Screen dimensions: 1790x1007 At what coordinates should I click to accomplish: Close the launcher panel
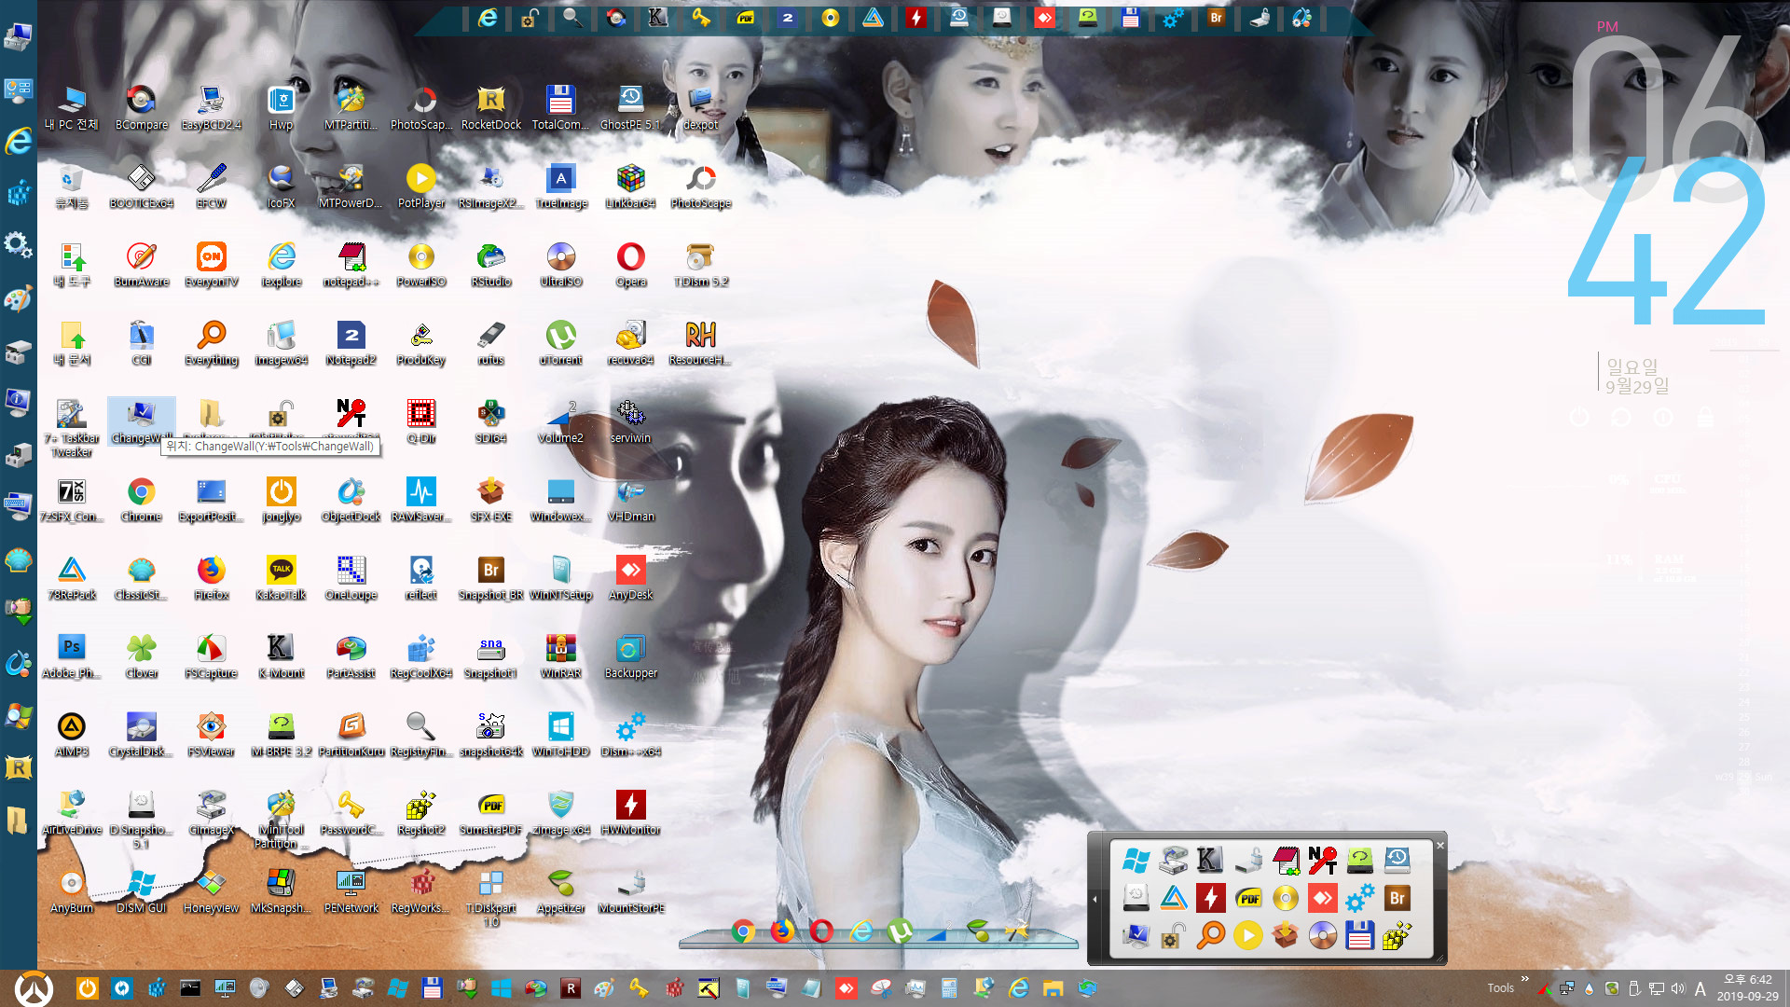pos(1439,845)
